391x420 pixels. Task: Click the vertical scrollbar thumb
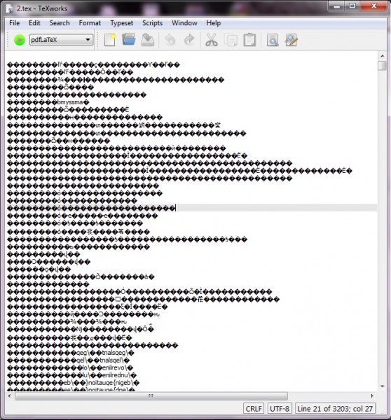[x=382, y=66]
